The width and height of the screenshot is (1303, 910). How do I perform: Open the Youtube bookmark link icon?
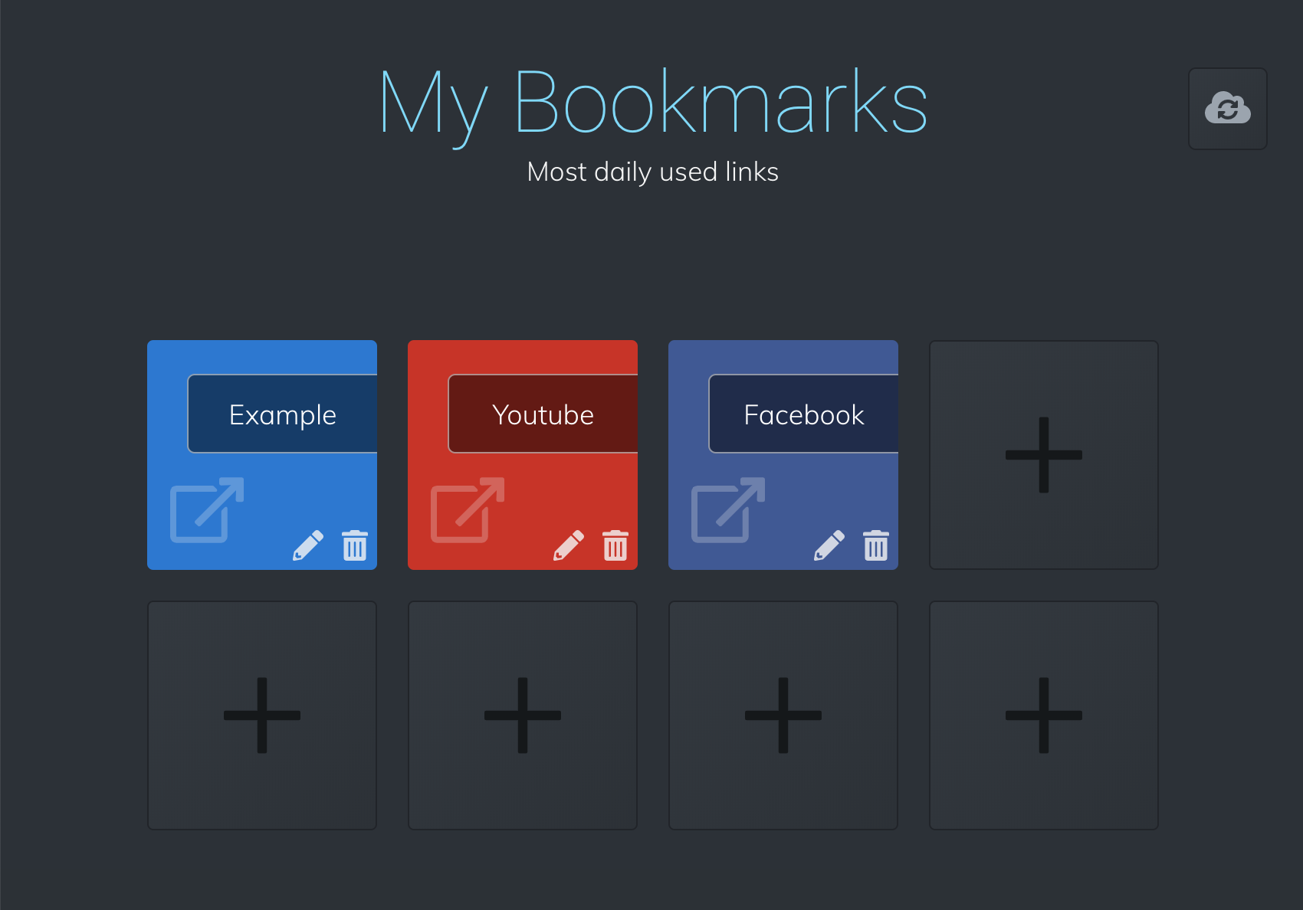pyautogui.click(x=468, y=510)
